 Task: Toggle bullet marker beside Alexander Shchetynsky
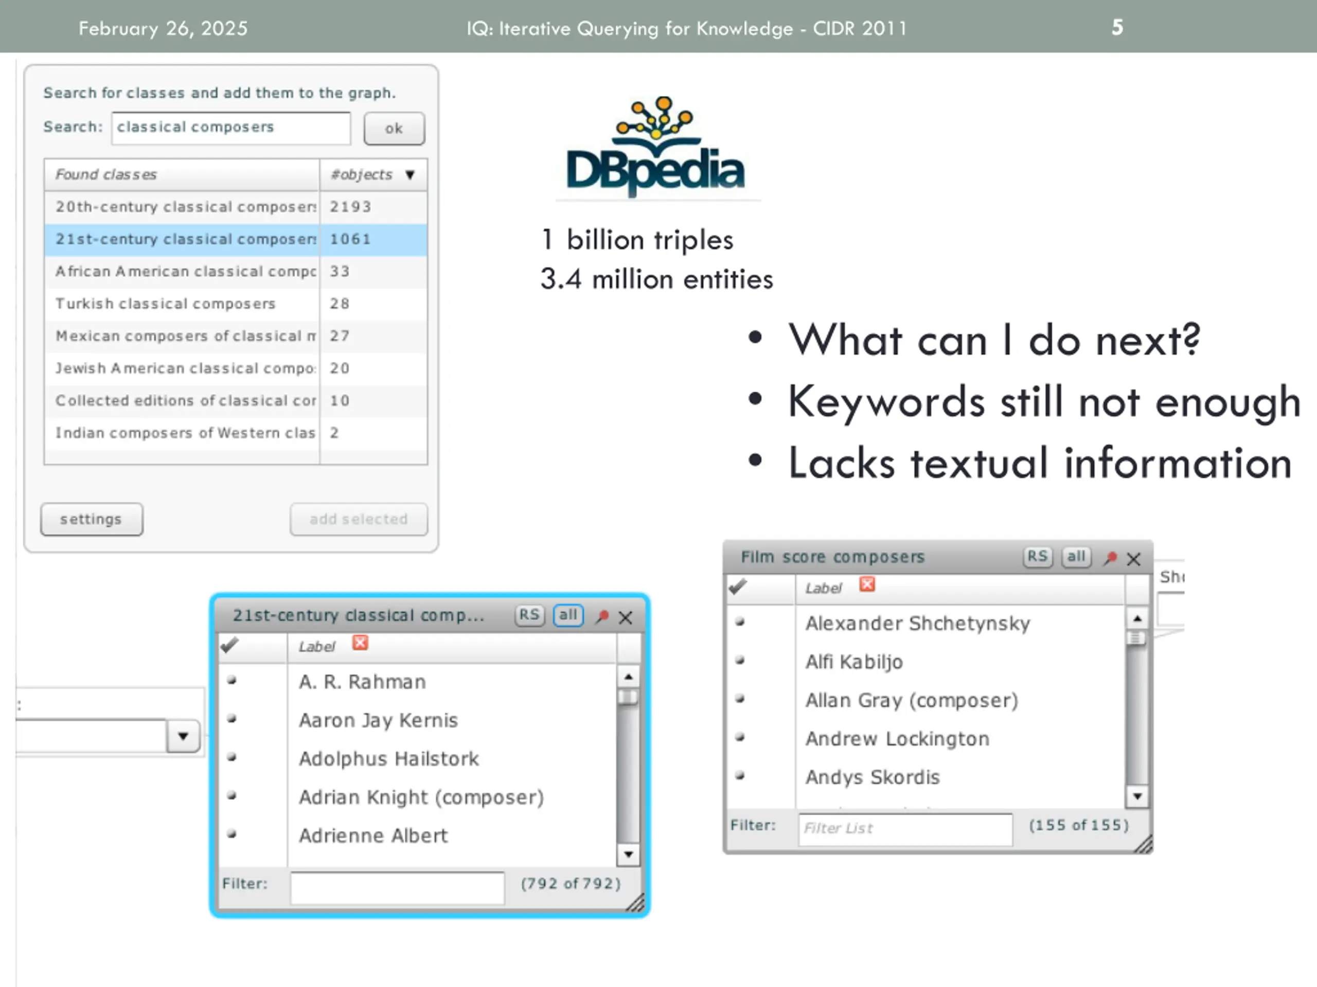click(739, 622)
